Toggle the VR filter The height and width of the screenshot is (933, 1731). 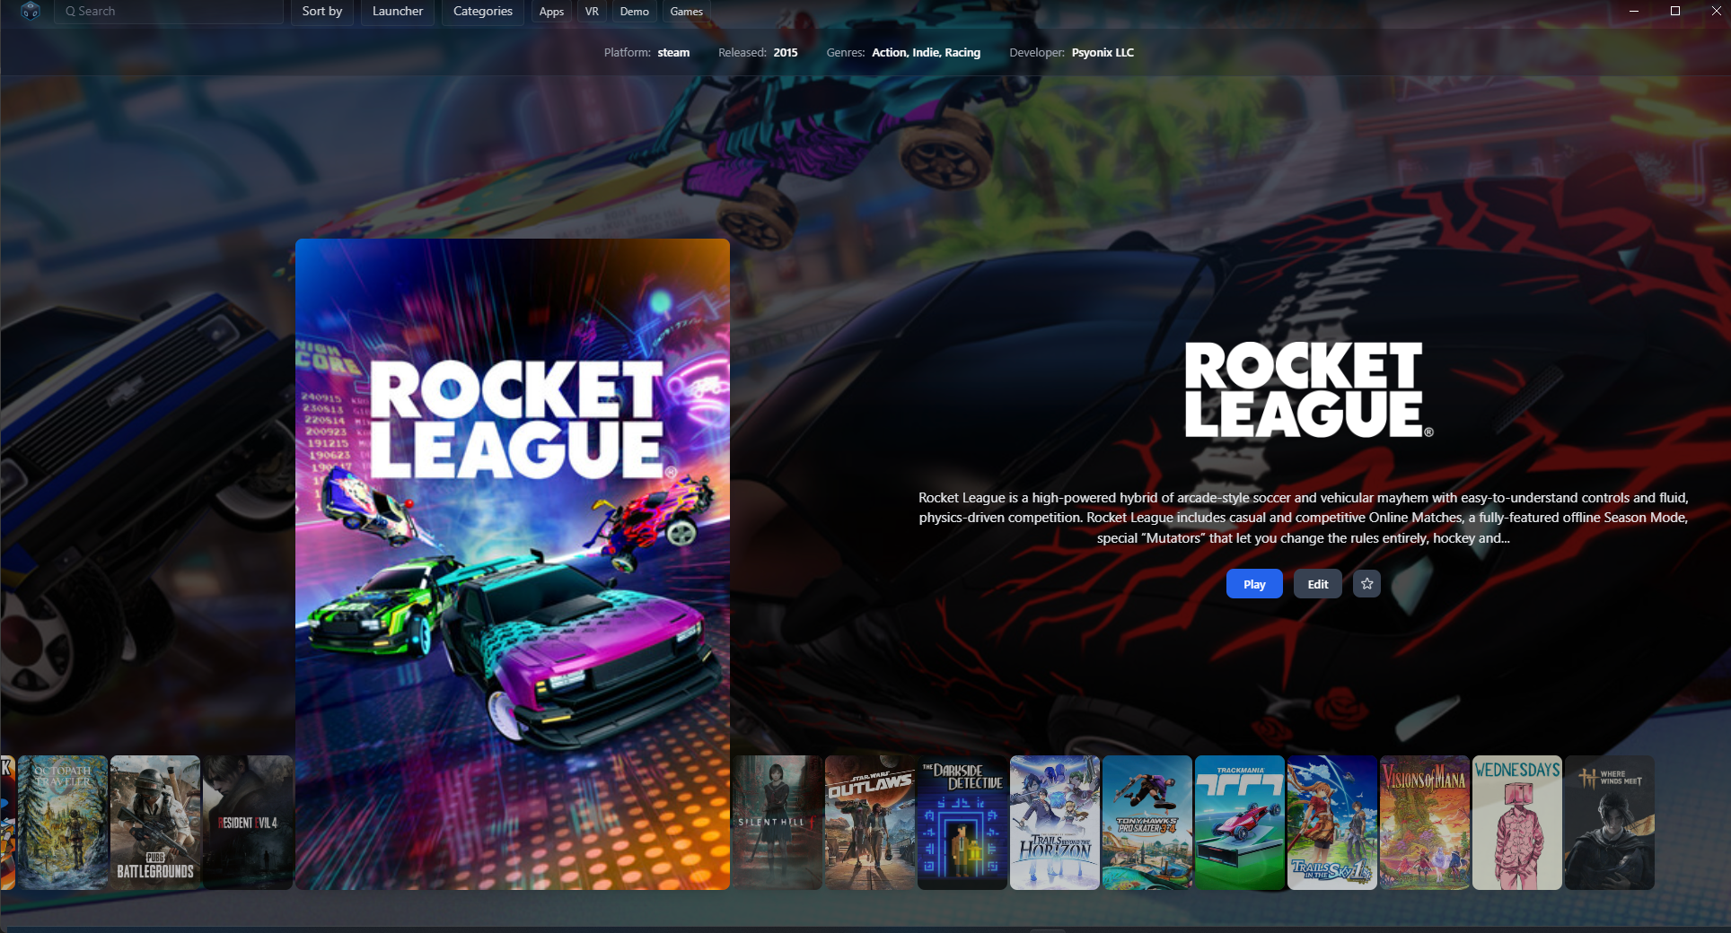(592, 12)
